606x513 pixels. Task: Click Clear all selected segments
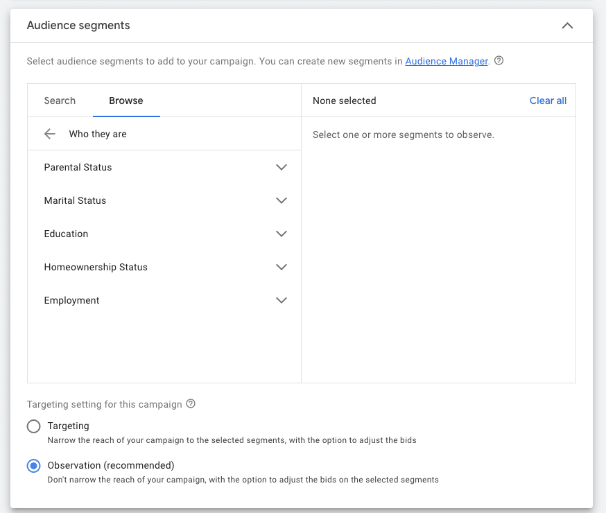[548, 101]
